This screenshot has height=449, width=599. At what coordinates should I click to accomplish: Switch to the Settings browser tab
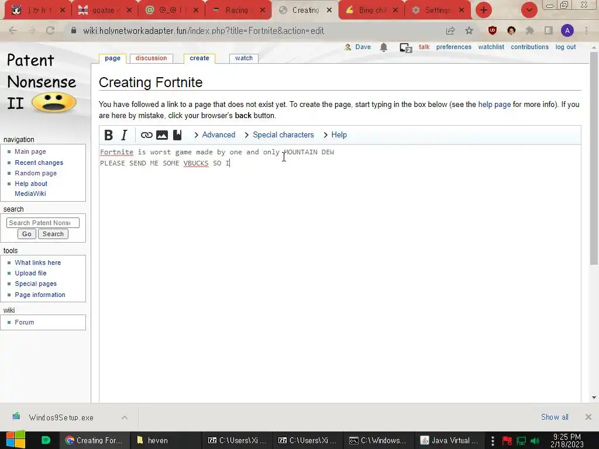(x=438, y=11)
